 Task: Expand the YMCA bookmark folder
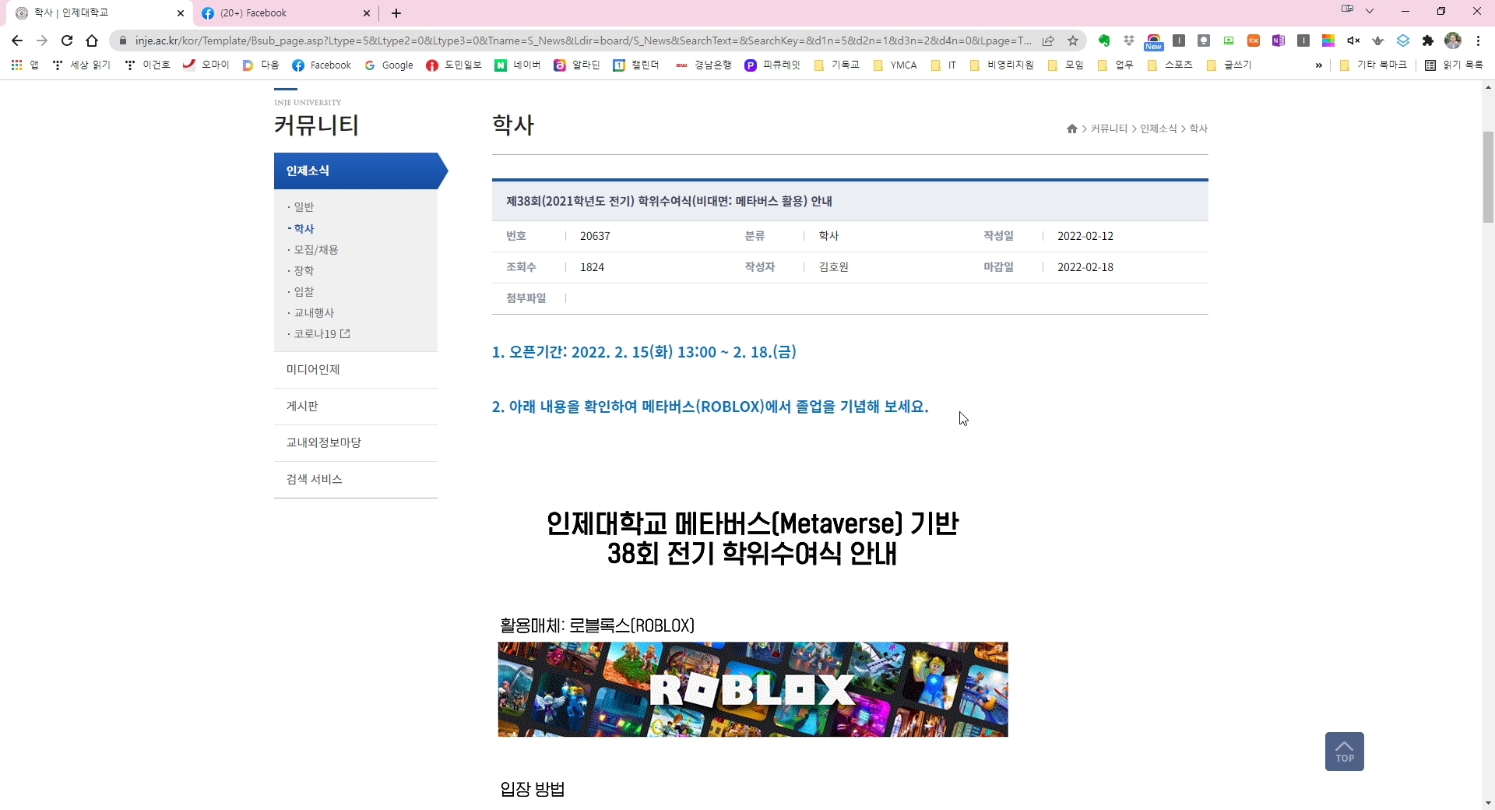tap(895, 65)
